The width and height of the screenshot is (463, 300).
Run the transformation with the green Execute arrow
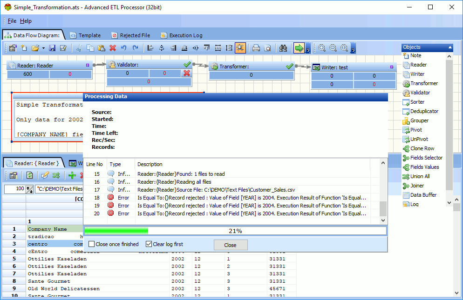pos(300,47)
